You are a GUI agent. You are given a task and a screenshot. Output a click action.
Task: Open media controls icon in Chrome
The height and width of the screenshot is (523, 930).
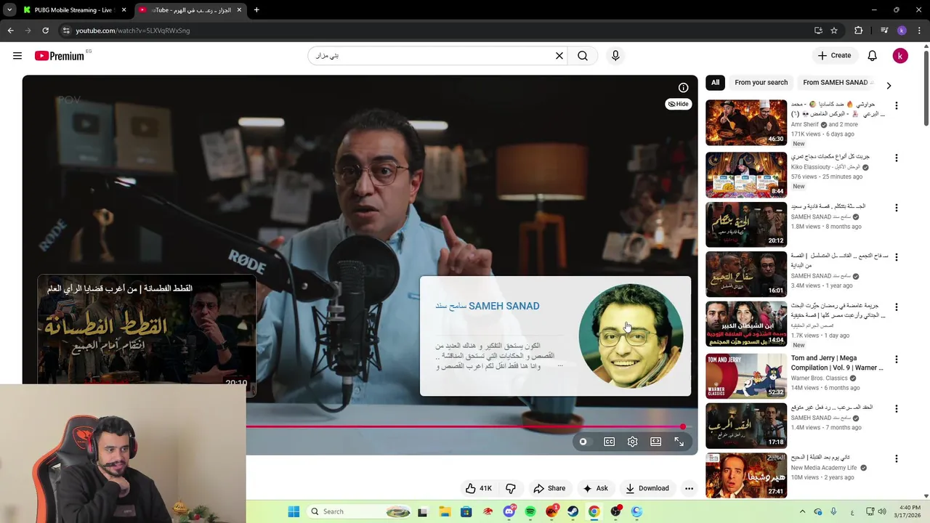[x=884, y=31]
